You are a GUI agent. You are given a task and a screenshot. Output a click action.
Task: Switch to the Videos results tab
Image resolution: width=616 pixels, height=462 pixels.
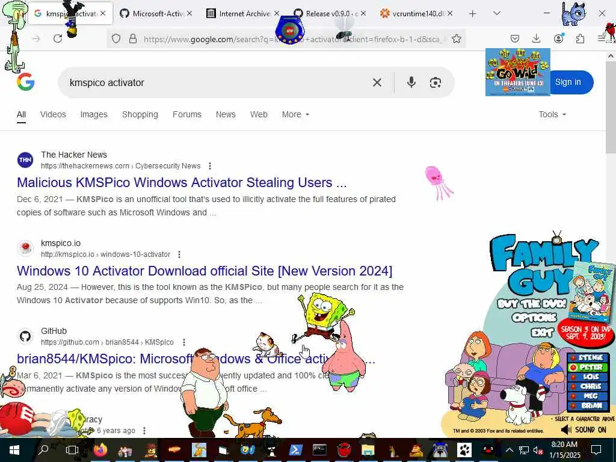53,114
